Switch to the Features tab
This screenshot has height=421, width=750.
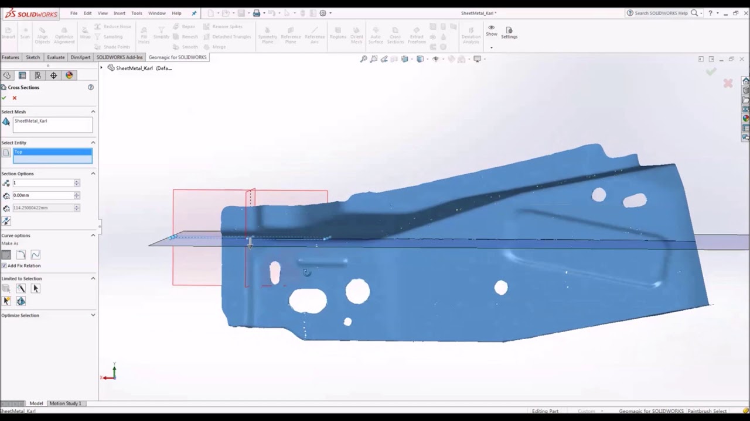11,57
